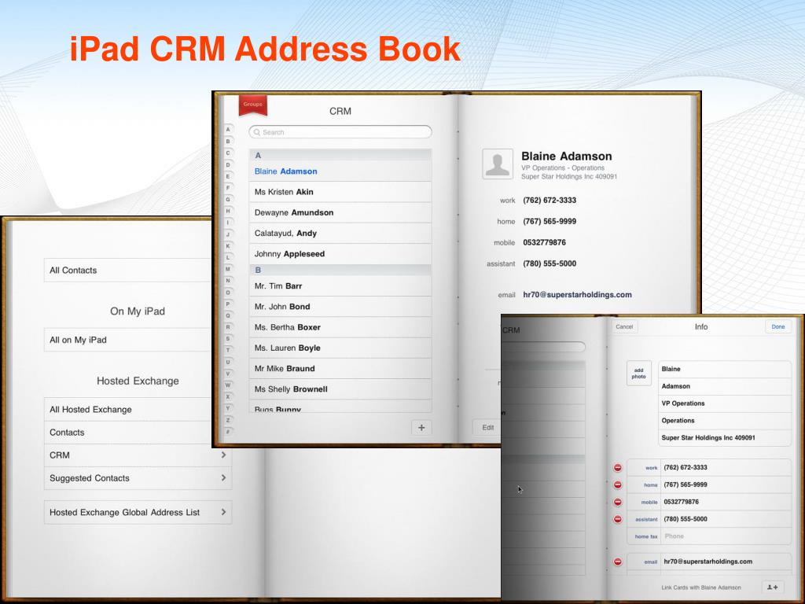805x604 pixels.
Task: Expand the CRM group chevron
Action: click(223, 455)
